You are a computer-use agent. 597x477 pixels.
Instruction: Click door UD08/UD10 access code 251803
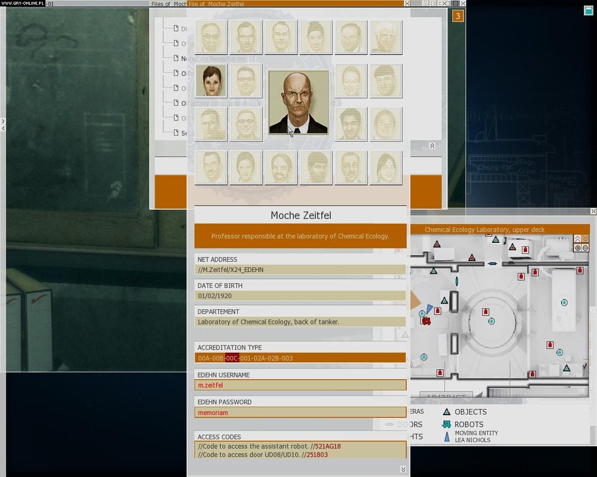pos(317,454)
